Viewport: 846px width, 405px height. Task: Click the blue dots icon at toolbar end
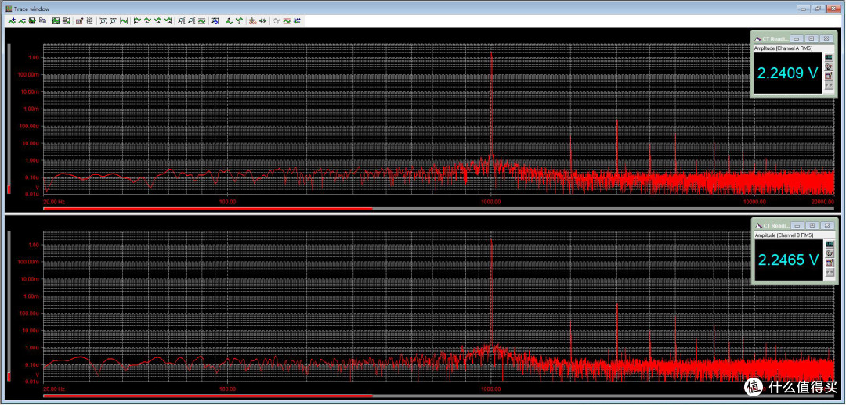click(297, 21)
